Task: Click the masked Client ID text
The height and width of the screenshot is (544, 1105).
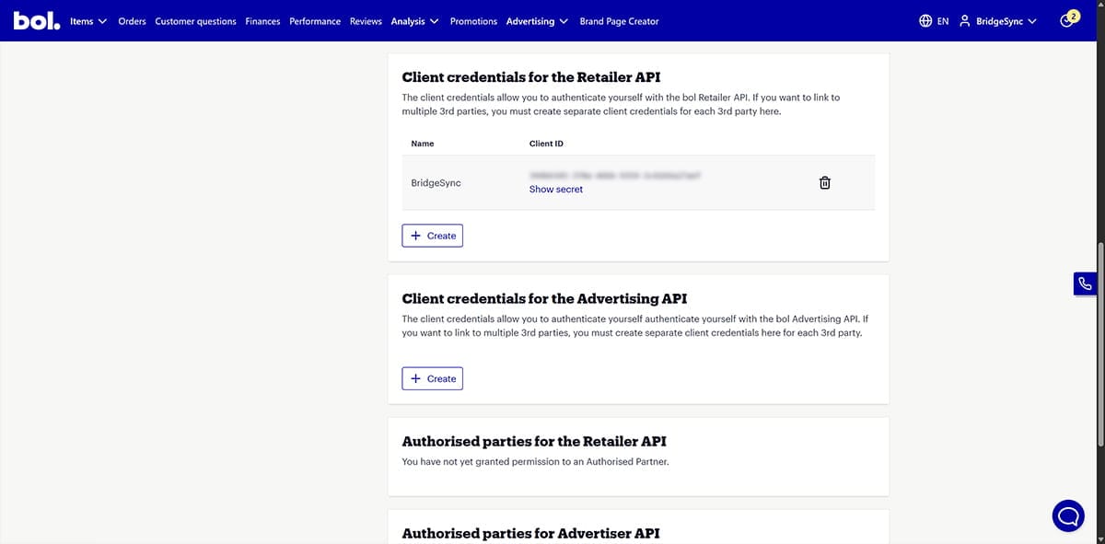Action: tap(614, 175)
